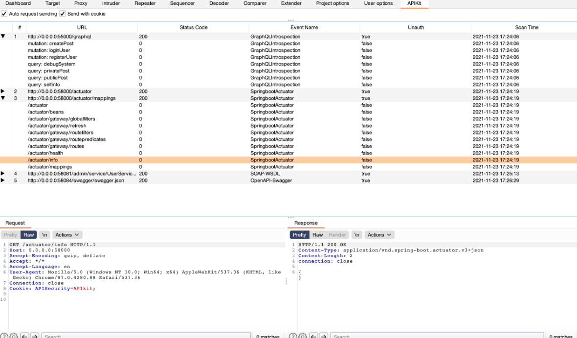Toggle request newline \n display button

pyautogui.click(x=44, y=235)
